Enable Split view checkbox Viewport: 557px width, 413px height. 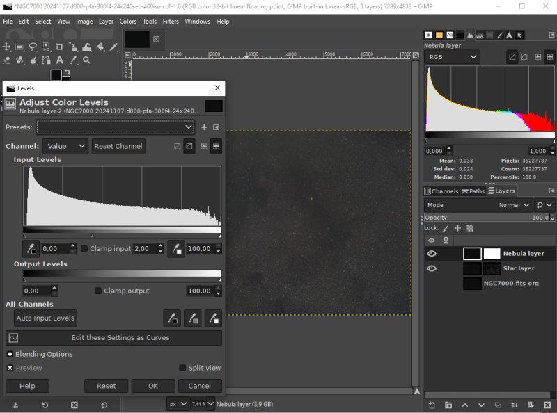pyautogui.click(x=182, y=368)
